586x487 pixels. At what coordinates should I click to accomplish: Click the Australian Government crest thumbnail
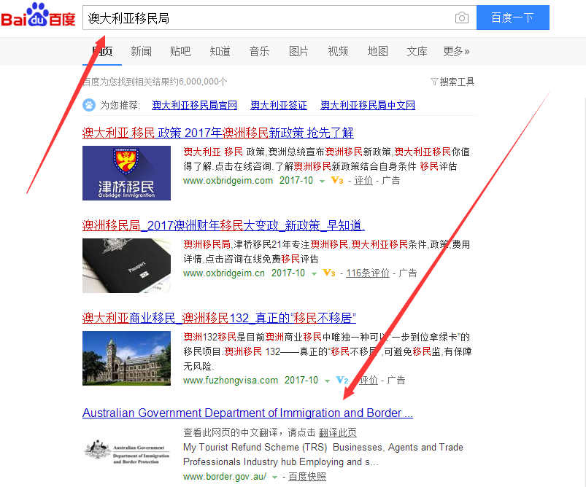pos(127,451)
